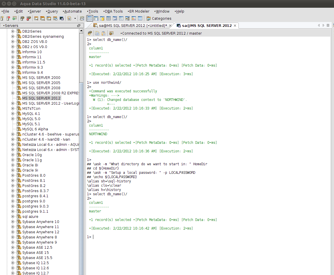This screenshot has height=275, width=334.
Task: Click the server icon beside Netezza Local admin - AQUA
Action: (19, 145)
